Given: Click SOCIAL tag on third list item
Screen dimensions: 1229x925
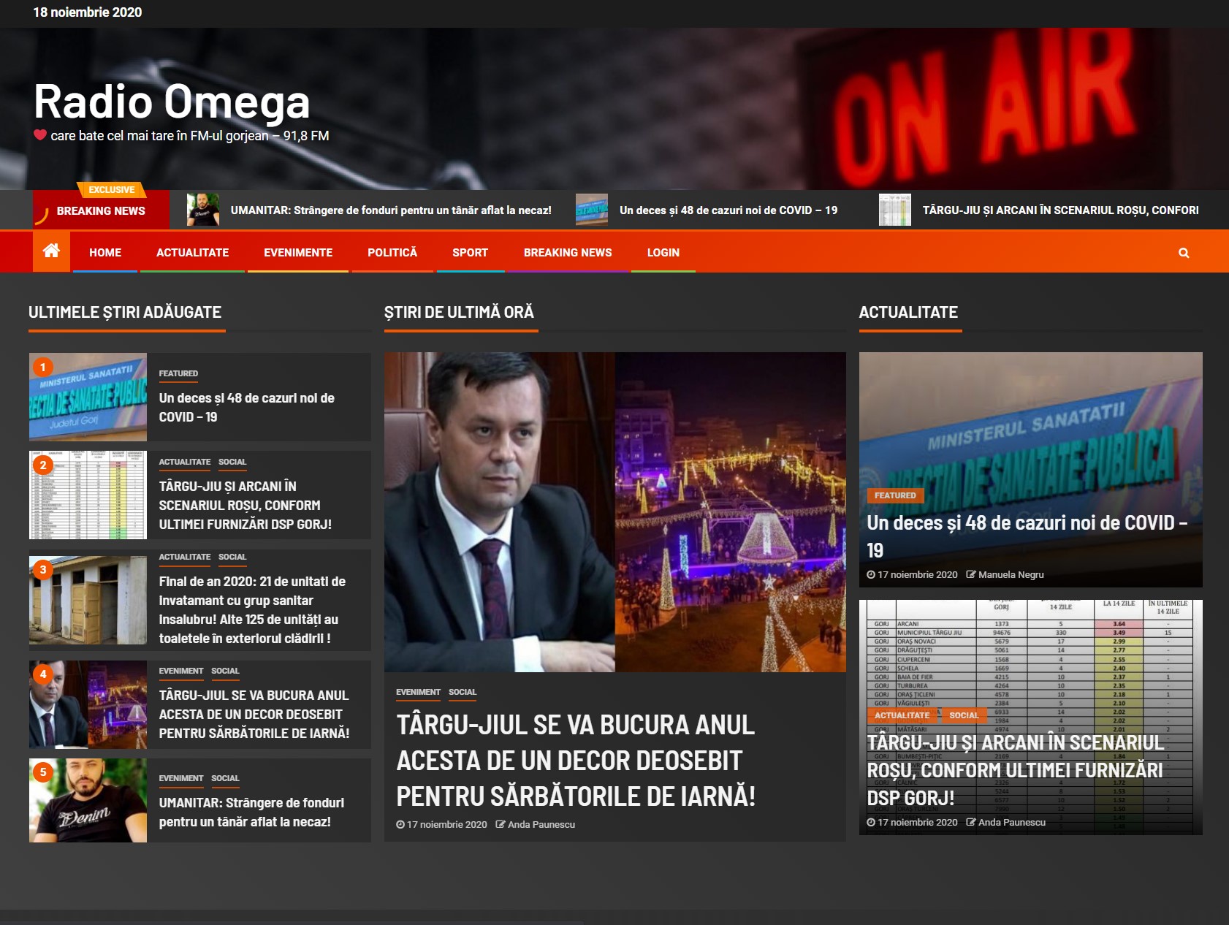Looking at the screenshot, I should pyautogui.click(x=232, y=557).
